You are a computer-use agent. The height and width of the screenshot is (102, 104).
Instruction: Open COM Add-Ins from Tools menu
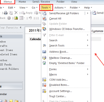pos(66,80)
